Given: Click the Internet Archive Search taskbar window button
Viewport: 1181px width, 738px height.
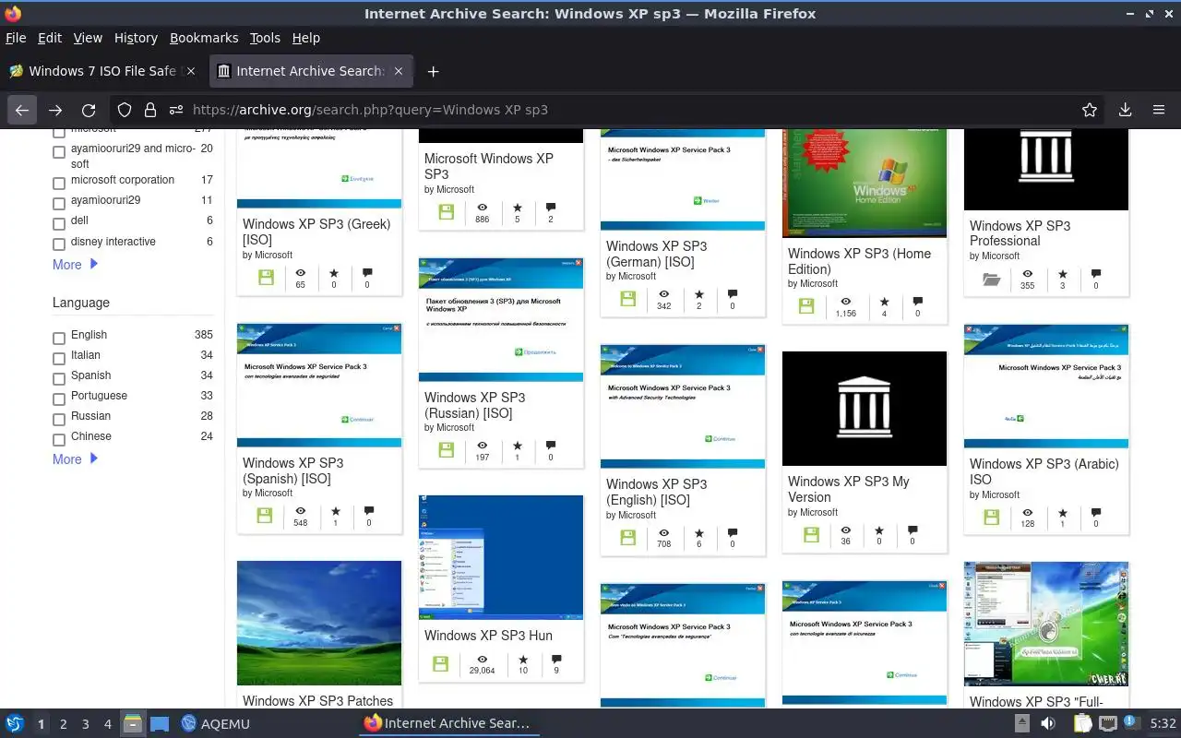Looking at the screenshot, I should coord(448,723).
